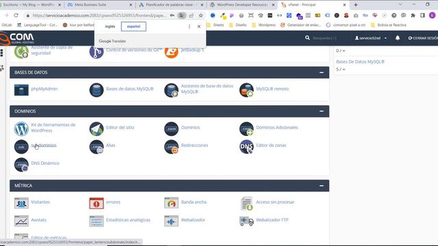The height and width of the screenshot is (246, 438).
Task: Open the Editor de zonas DNS icon
Action: pyautogui.click(x=246, y=146)
